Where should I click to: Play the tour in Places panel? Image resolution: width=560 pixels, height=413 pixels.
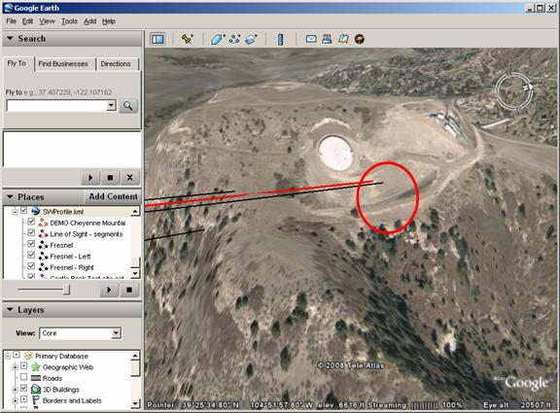109,290
